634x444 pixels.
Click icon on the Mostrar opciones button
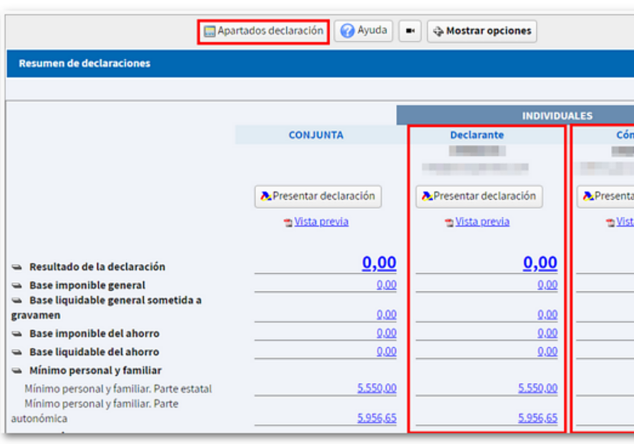tap(438, 32)
